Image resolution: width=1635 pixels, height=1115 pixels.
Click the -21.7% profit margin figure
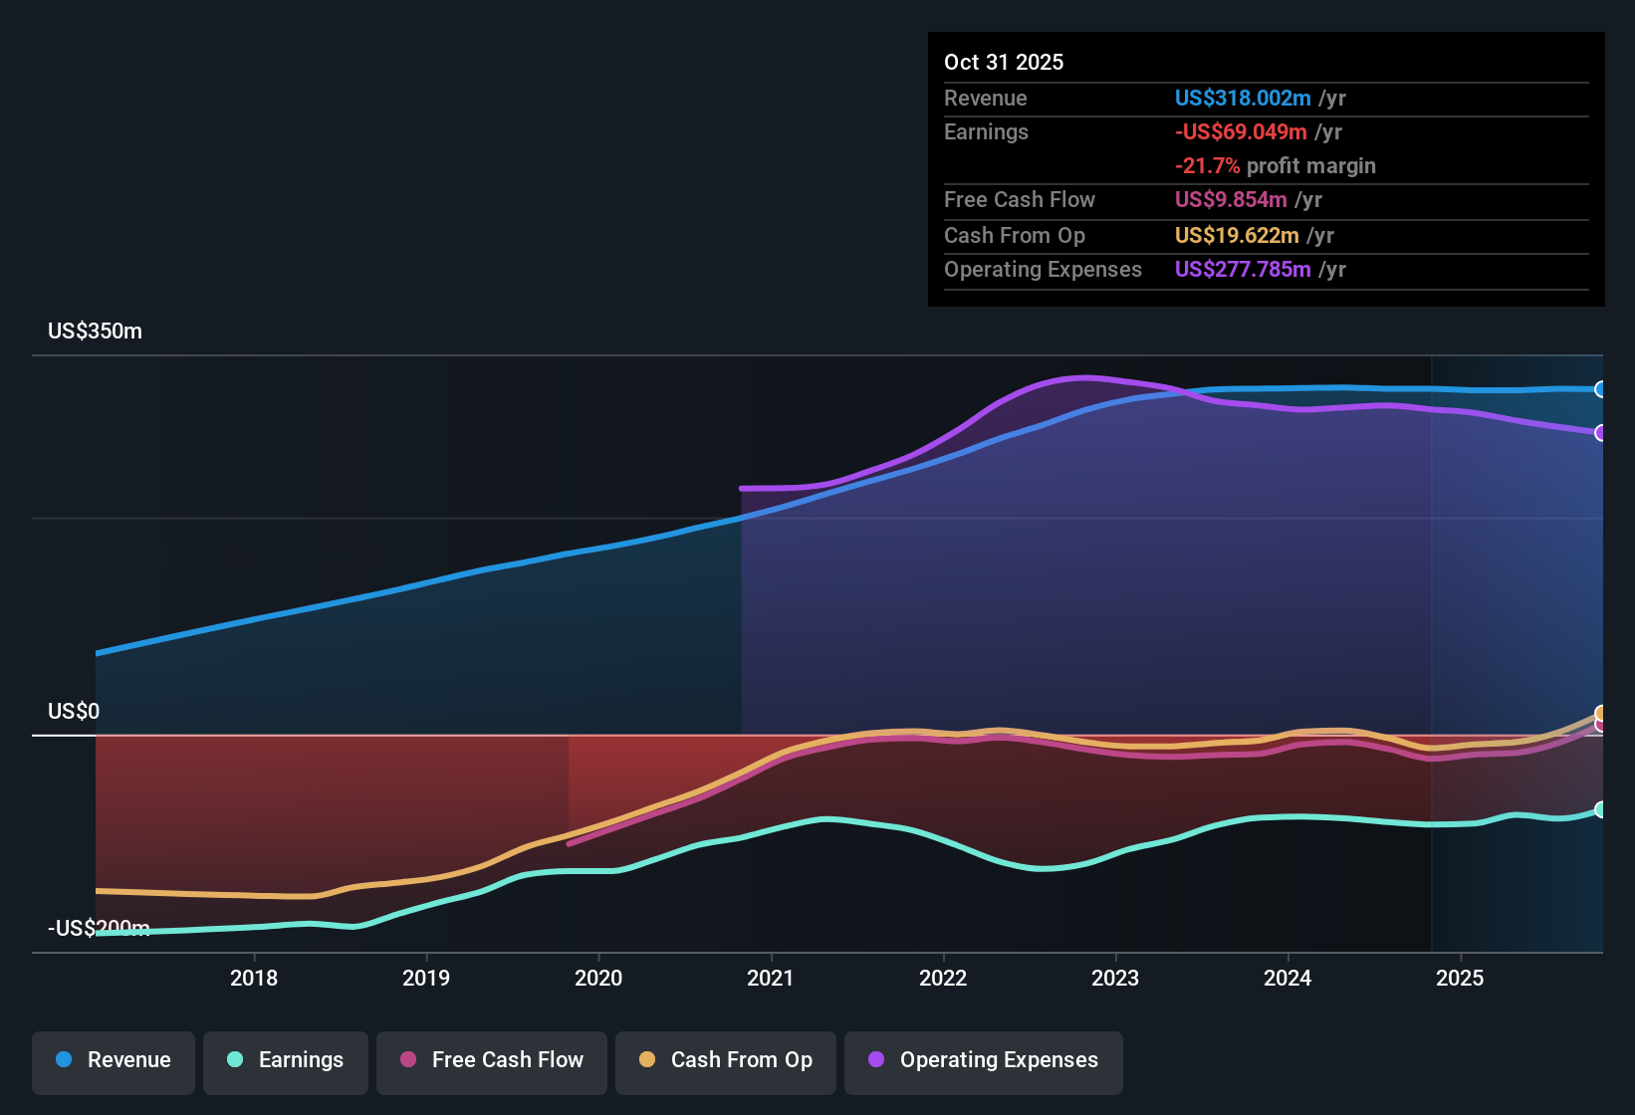coord(1208,165)
